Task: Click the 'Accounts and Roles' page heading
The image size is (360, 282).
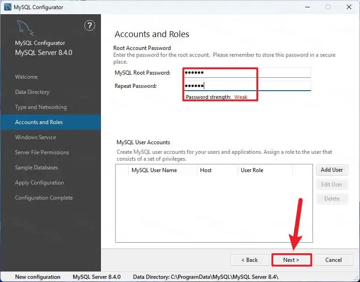Action: (x=152, y=34)
